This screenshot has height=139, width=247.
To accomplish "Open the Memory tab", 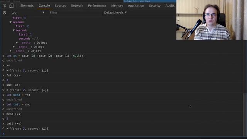I will pos(117,6).
